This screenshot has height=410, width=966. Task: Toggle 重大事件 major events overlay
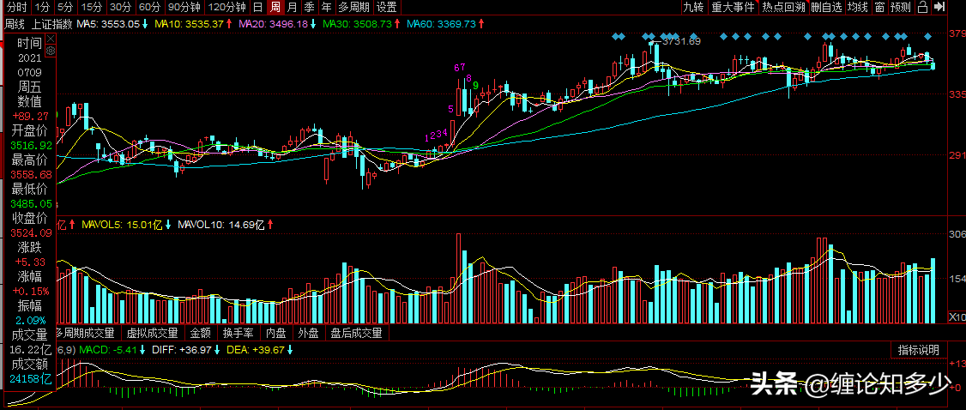click(734, 8)
